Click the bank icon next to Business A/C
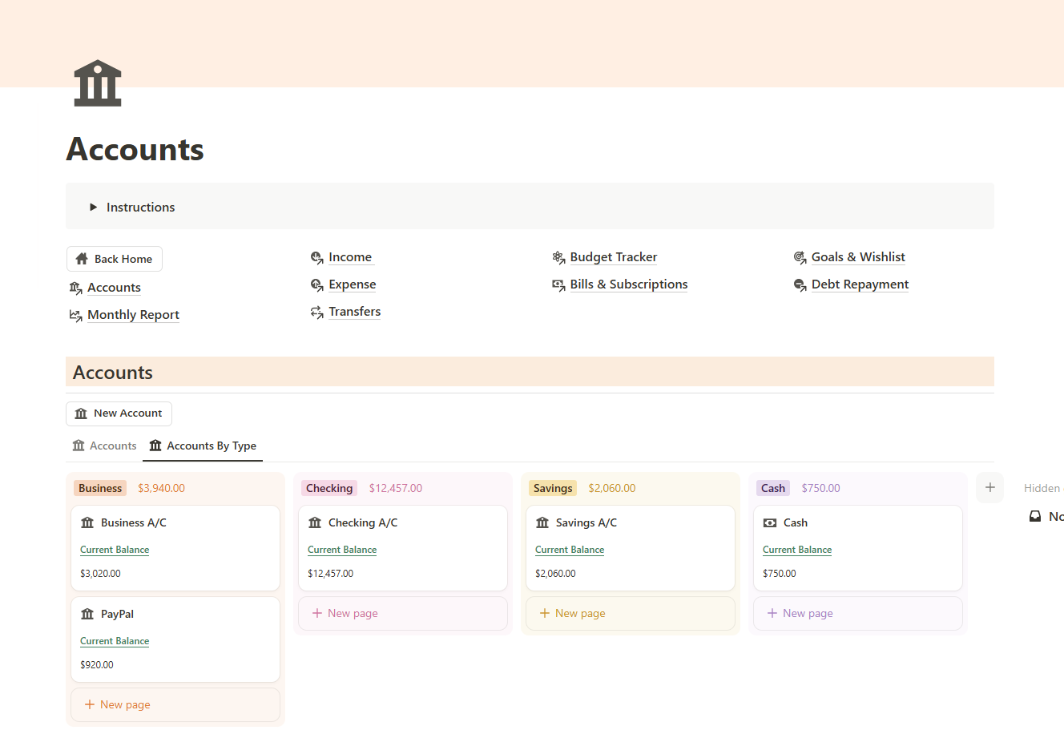The height and width of the screenshot is (730, 1064). [x=87, y=522]
